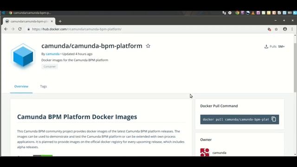Click the '5M+' pulls count
This screenshot has height=167, width=297.
point(282,46)
